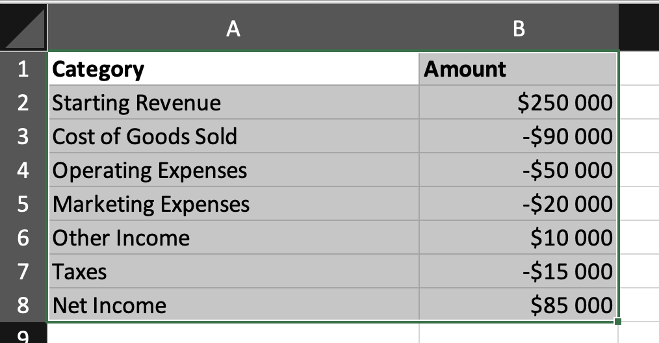Click the row 4 header
Screen dimensions: 659x343
23,170
